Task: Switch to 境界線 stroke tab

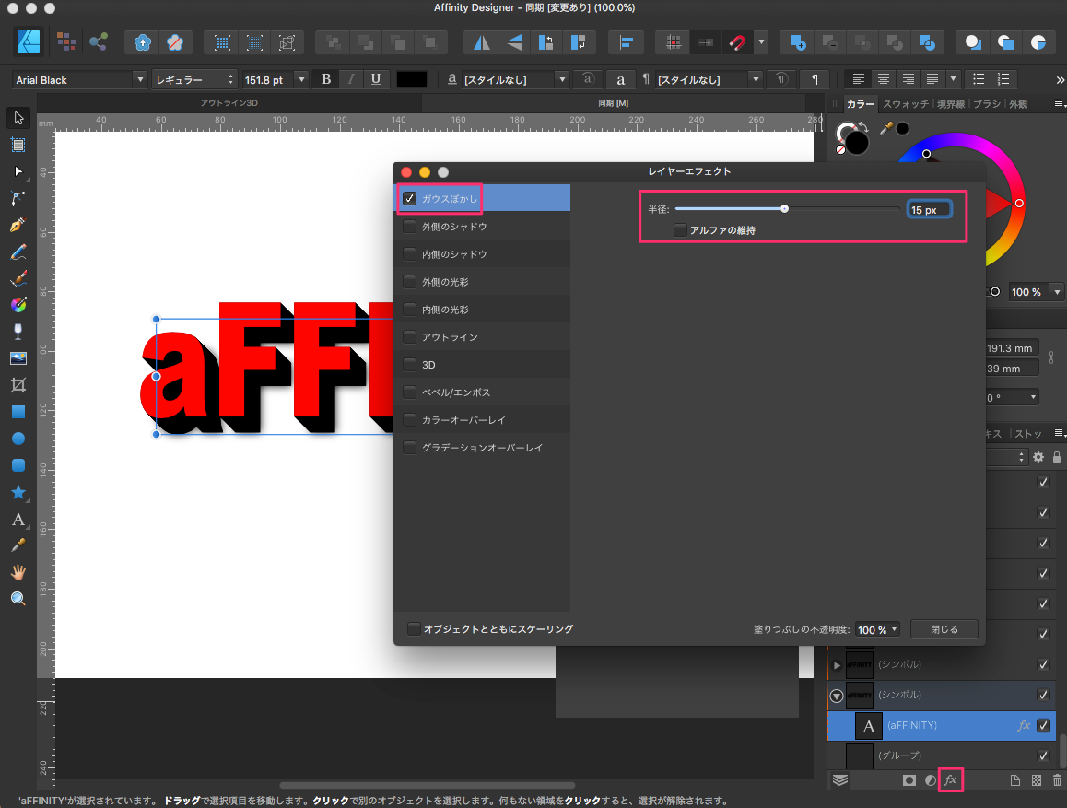Action: tap(951, 104)
